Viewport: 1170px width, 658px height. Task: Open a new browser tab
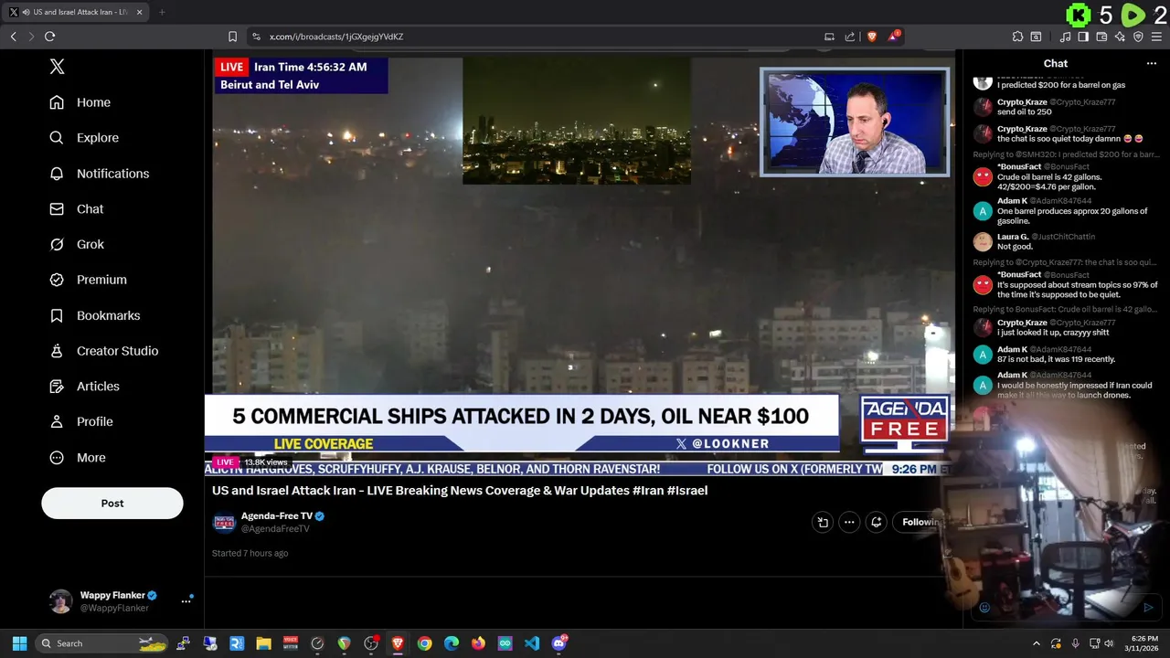(x=162, y=12)
